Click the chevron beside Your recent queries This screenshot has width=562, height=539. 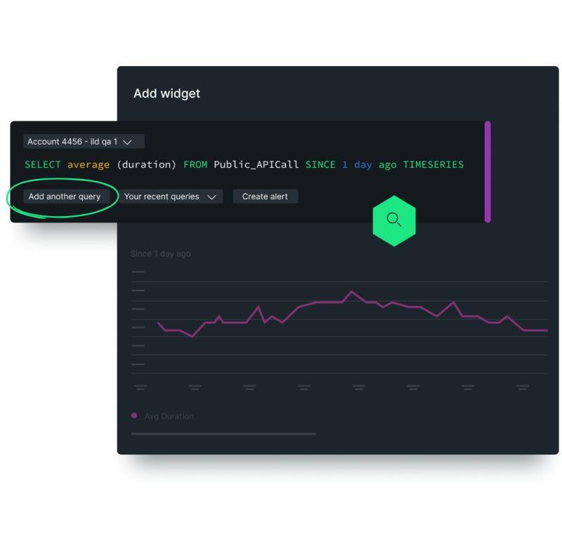[x=213, y=197]
